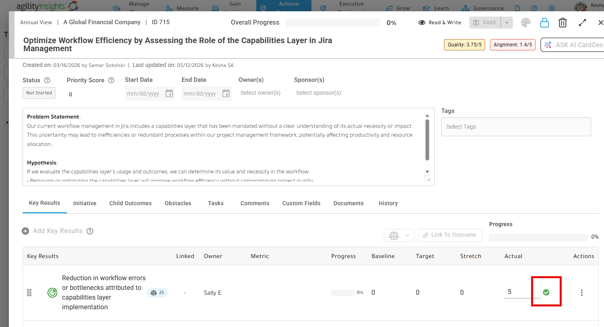604x327 pixels.
Task: Click the weight badge showing 25
Action: pyautogui.click(x=157, y=293)
